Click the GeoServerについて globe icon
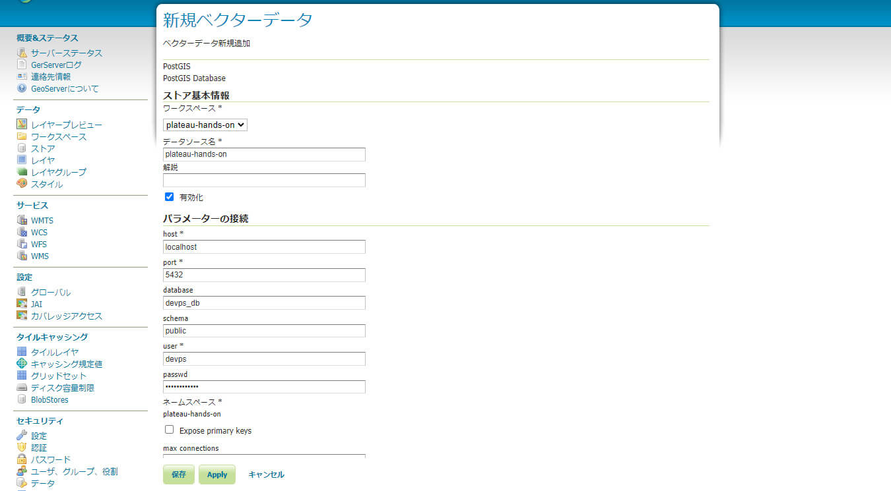The width and height of the screenshot is (891, 491). coord(22,88)
